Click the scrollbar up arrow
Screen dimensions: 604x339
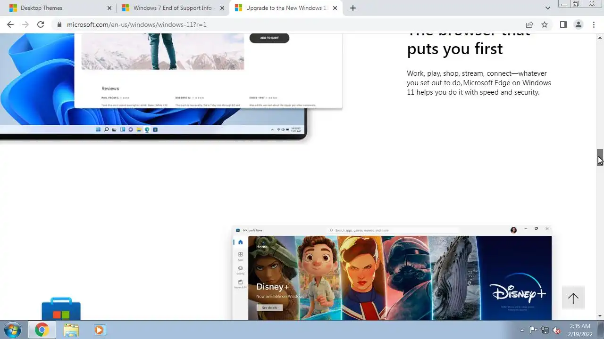coord(600,37)
